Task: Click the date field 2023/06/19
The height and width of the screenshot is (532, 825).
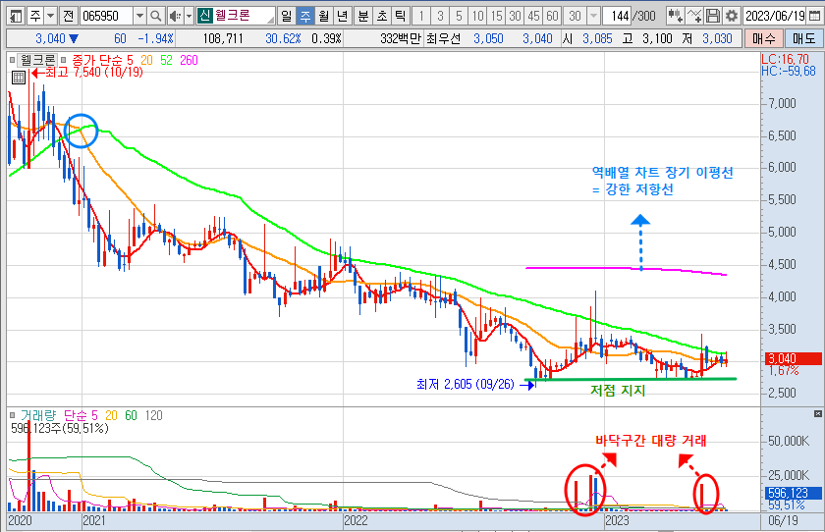Action: coord(775,16)
